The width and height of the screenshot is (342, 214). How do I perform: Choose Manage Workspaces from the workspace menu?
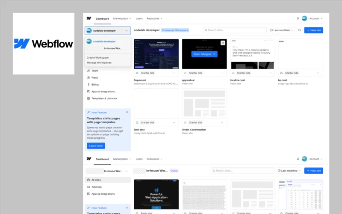tap(99, 62)
